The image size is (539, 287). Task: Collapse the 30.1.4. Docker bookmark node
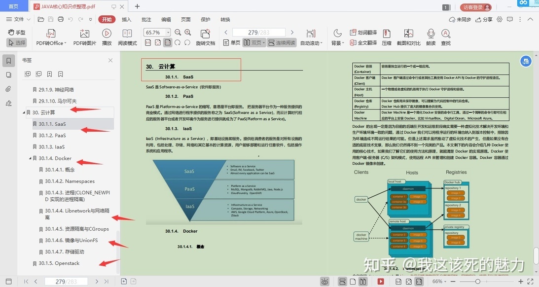click(x=30, y=158)
